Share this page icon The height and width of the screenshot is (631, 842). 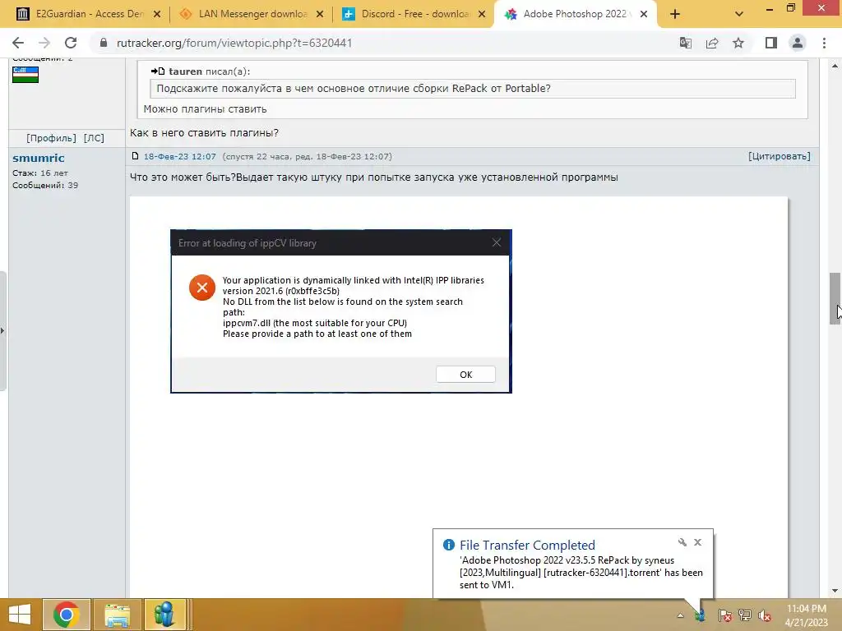click(x=712, y=43)
